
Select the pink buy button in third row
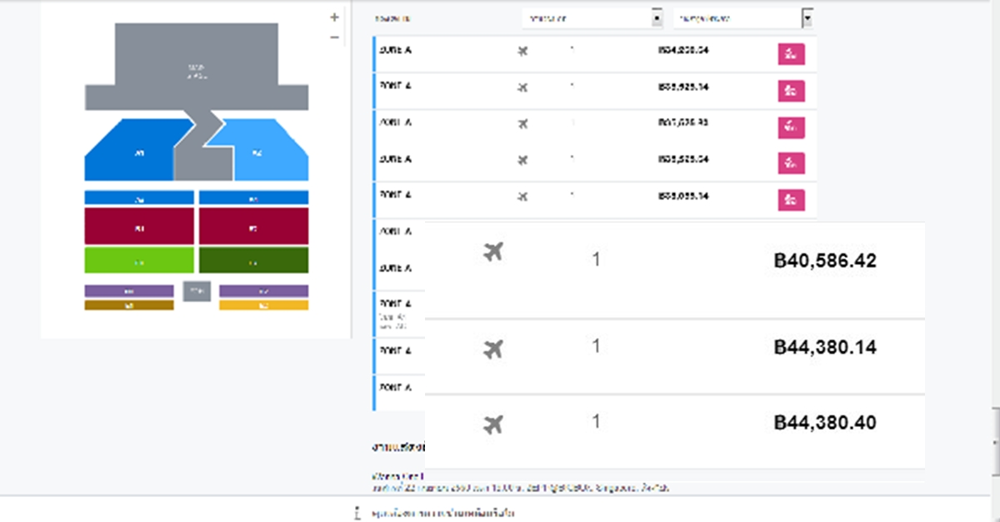tap(791, 127)
